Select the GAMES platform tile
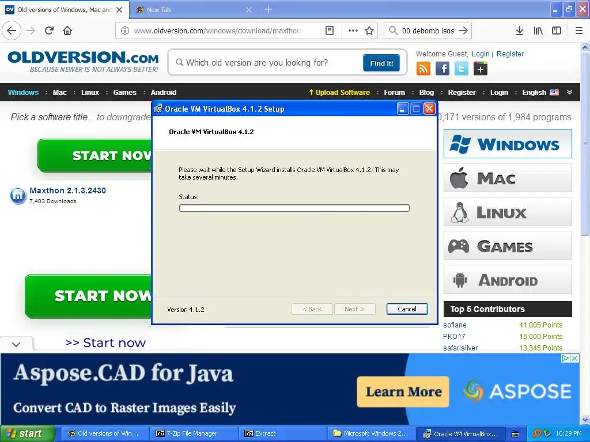The width and height of the screenshot is (590, 442). [508, 246]
